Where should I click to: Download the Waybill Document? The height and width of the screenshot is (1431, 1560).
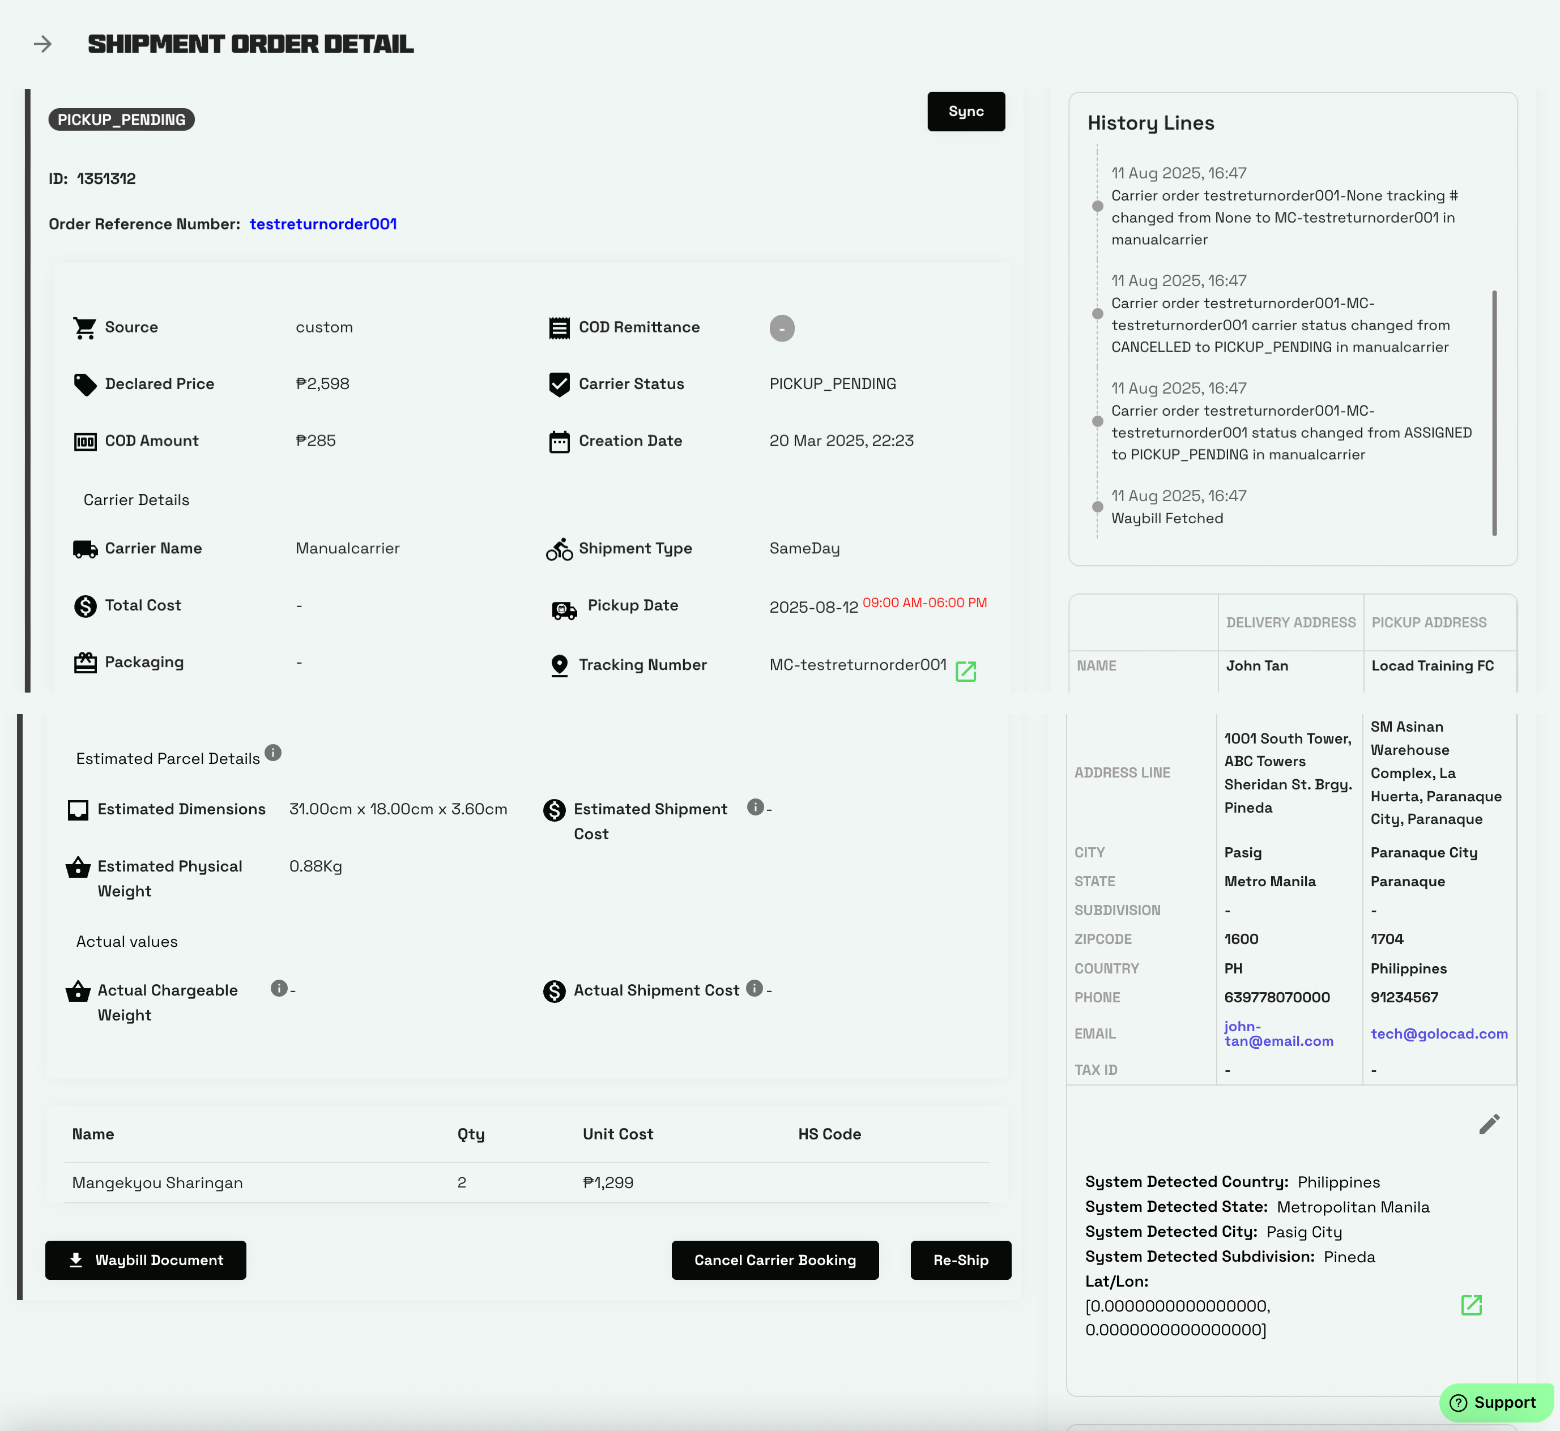(146, 1260)
